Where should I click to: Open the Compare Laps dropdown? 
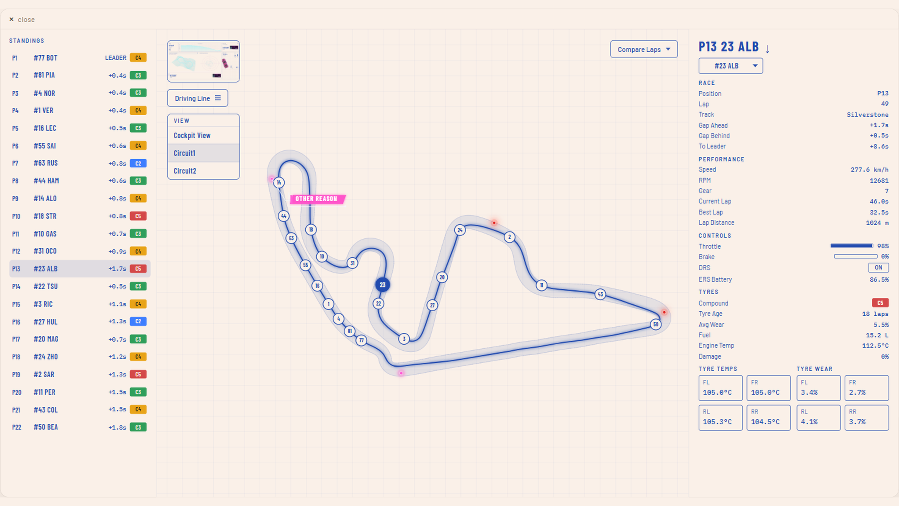coord(644,49)
